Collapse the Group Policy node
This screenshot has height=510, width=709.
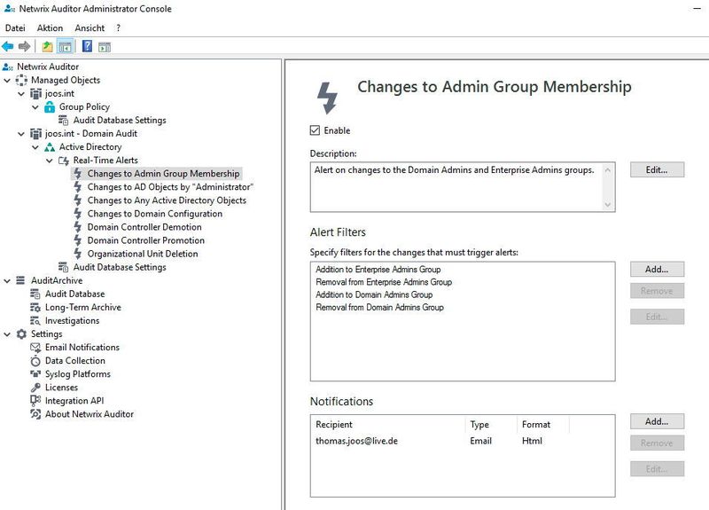click(x=35, y=107)
